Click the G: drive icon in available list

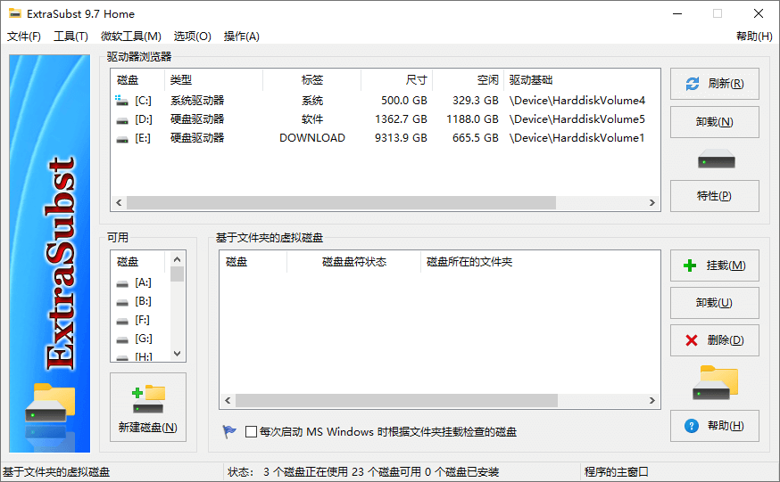tap(122, 339)
